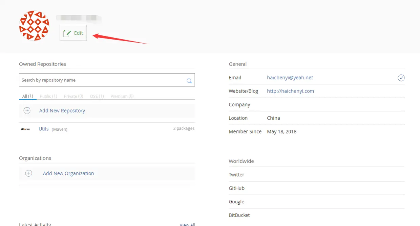Click the magnifier search icon
Screen dimensions: 420x226
pyautogui.click(x=189, y=81)
